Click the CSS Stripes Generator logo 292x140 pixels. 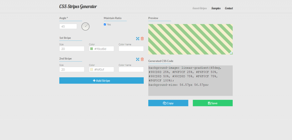(78, 6)
